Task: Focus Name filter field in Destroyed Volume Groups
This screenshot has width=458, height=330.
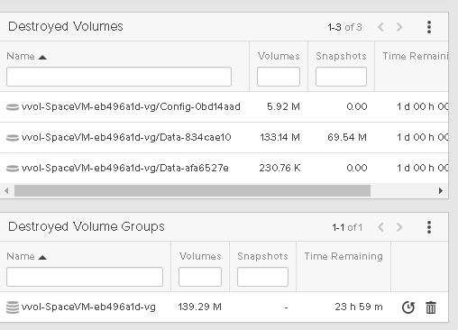Action: [85, 277]
